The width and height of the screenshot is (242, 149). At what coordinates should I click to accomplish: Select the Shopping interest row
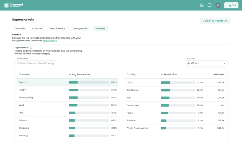67,128
